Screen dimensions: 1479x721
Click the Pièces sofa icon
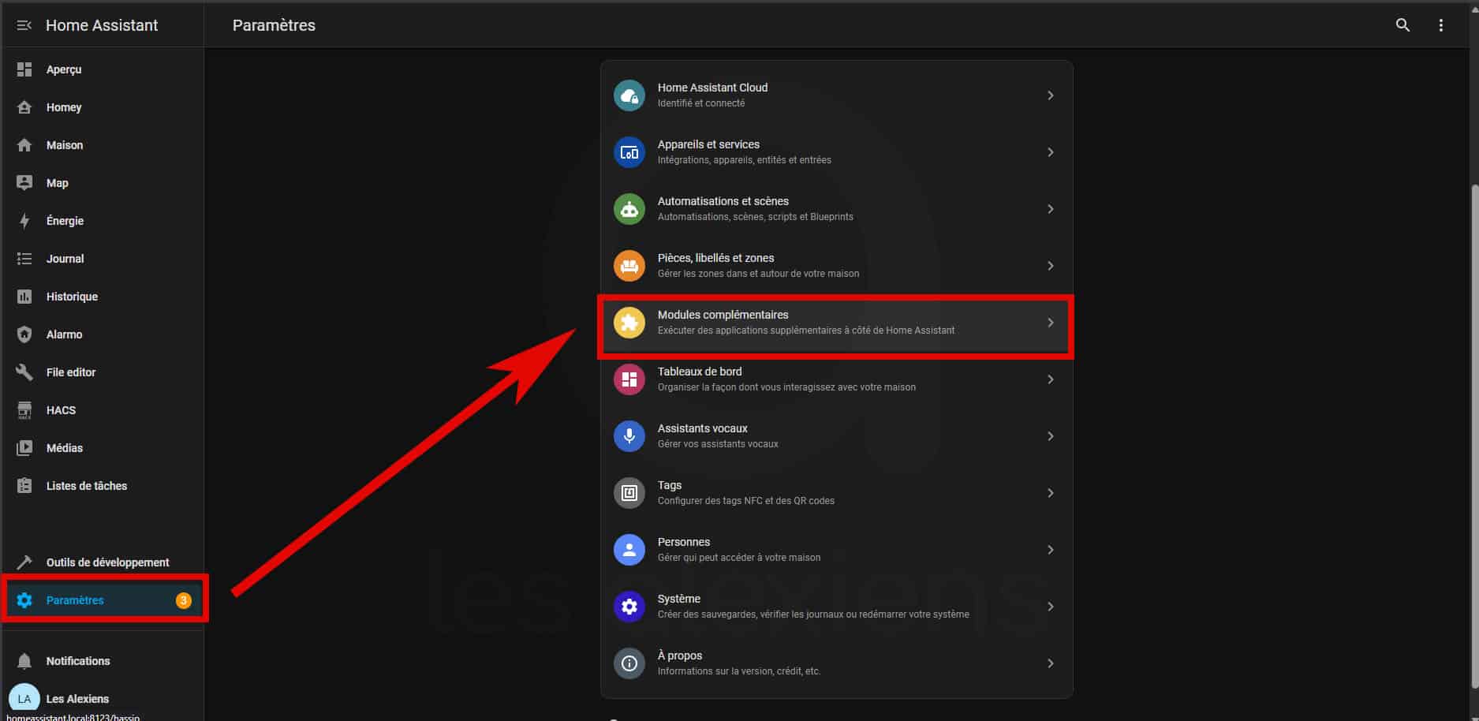point(629,266)
